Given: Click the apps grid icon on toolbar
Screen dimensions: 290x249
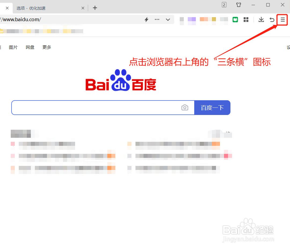Looking at the screenshot, I should pyautogui.click(x=246, y=20).
